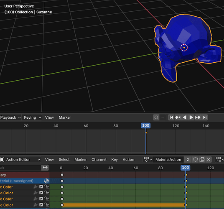Click the MaterialAction name field

coord(168,160)
